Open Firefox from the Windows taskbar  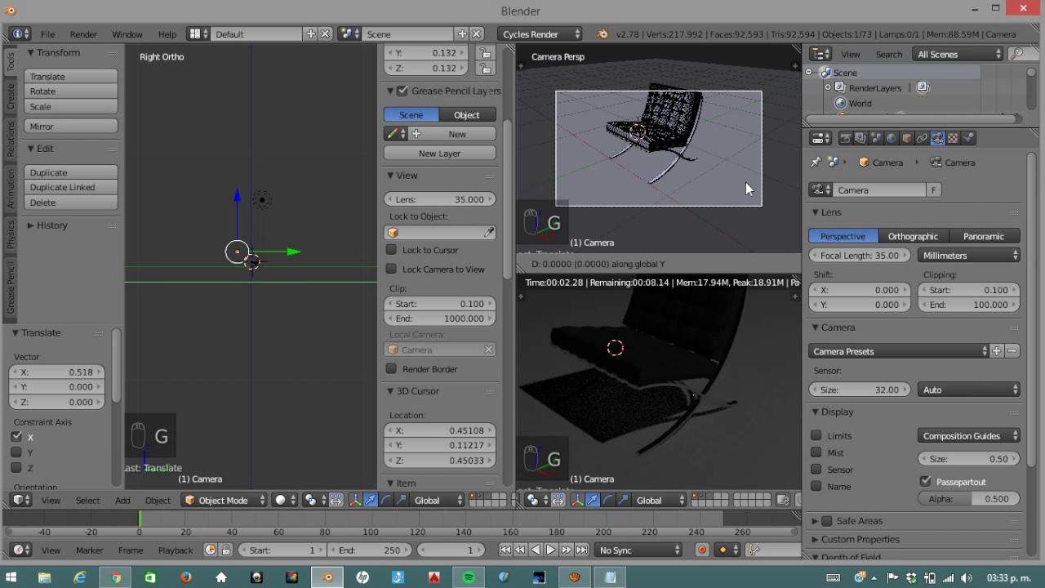186,577
